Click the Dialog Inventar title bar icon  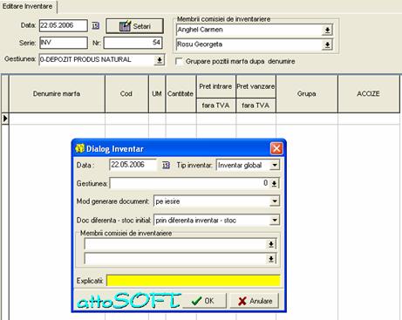pos(79,148)
